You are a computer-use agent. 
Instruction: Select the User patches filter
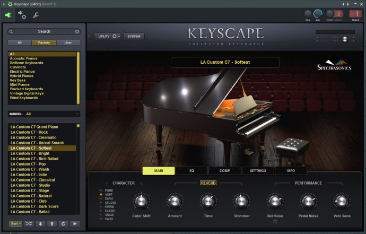pyautogui.click(x=68, y=43)
